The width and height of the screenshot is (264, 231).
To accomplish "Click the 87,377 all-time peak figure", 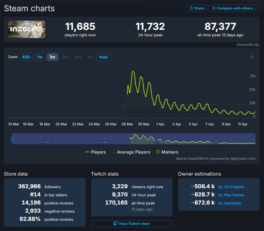I will [220, 26].
